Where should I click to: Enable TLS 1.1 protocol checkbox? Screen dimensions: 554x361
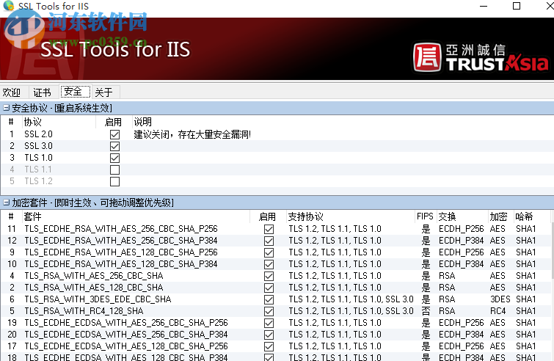coord(114,170)
